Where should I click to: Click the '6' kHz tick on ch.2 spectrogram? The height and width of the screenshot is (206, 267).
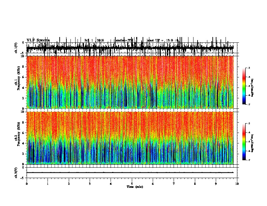[24, 133]
